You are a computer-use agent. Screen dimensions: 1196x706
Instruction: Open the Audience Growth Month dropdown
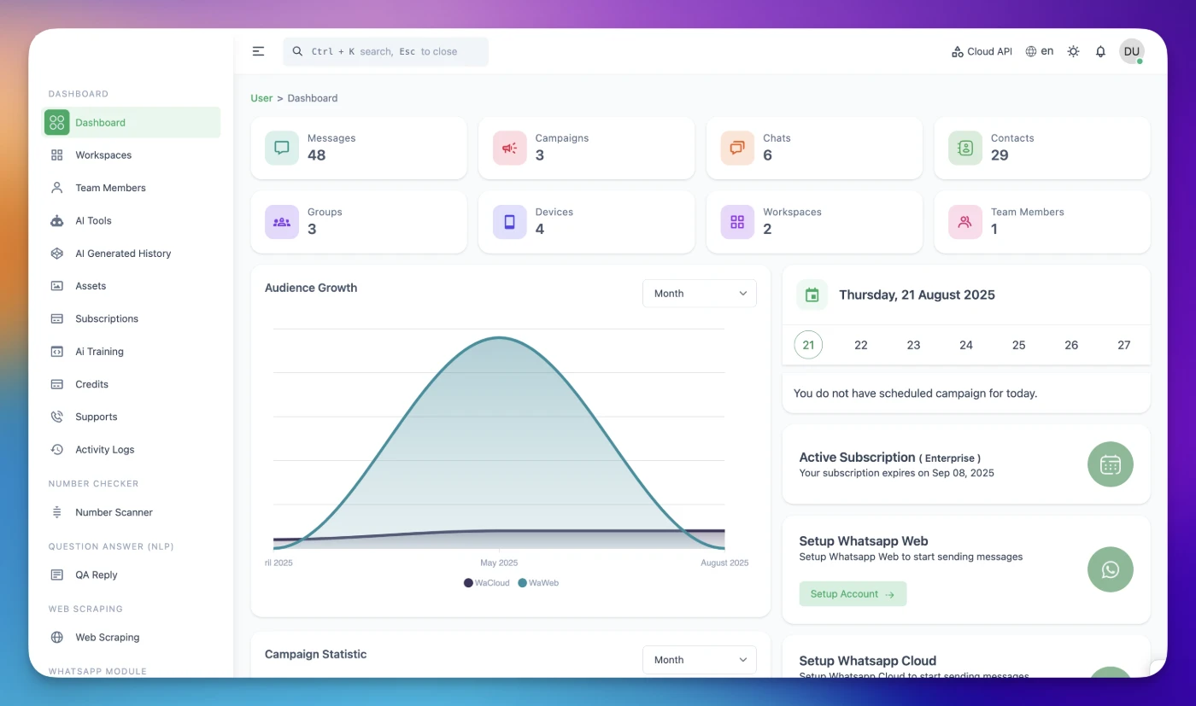(x=699, y=294)
